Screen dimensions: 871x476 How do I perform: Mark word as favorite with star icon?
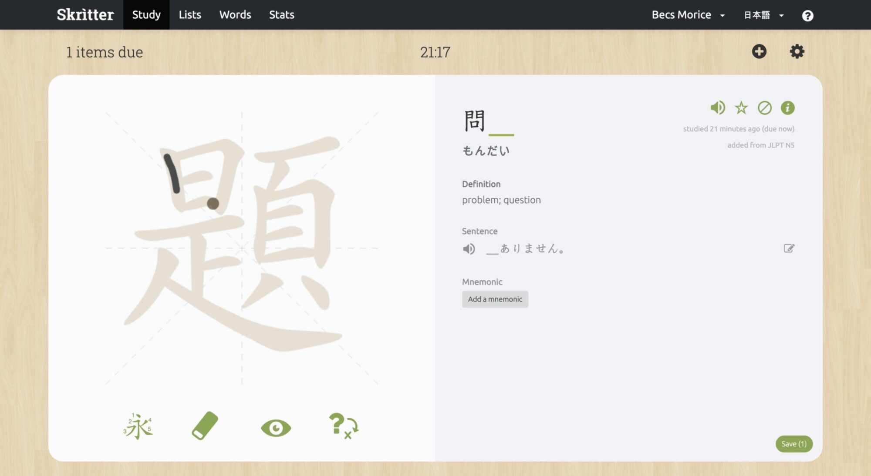pyautogui.click(x=741, y=107)
